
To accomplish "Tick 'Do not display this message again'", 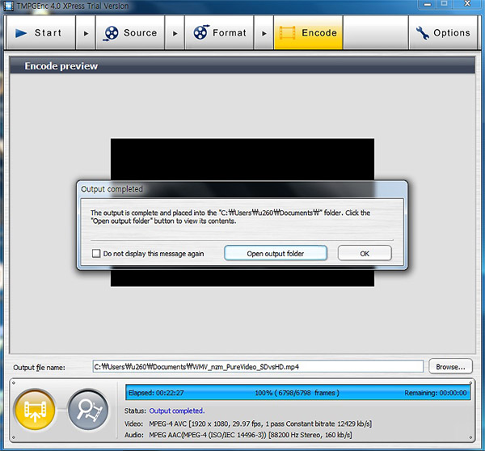I will [96, 254].
